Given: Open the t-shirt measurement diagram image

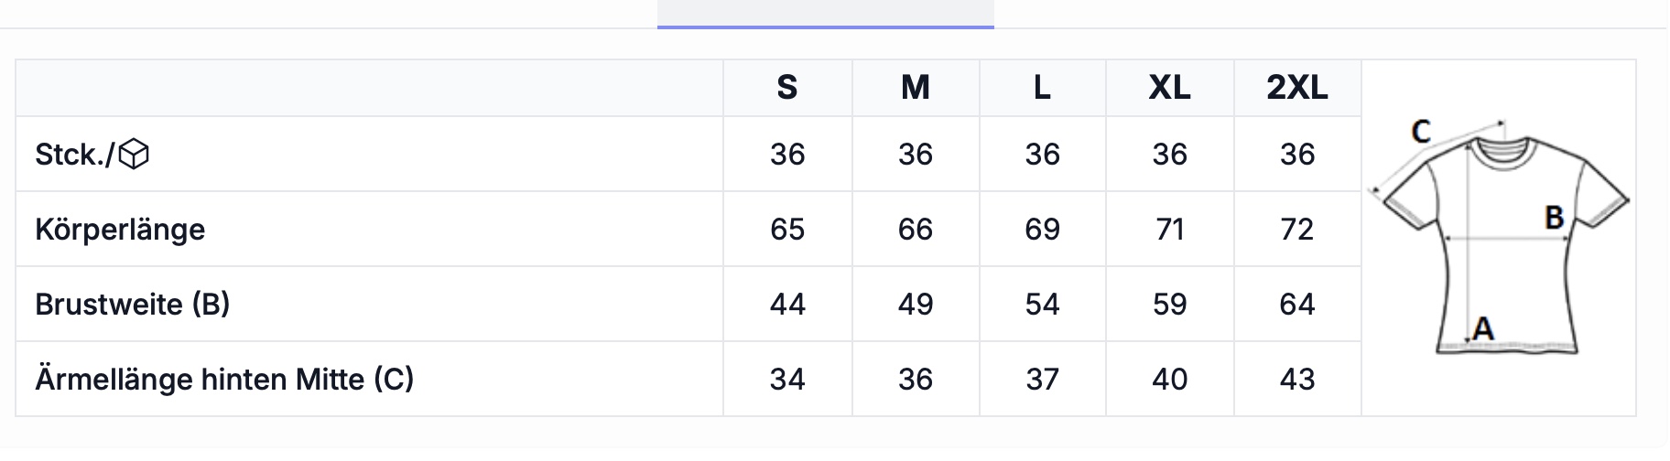Looking at the screenshot, I should point(1499,237).
